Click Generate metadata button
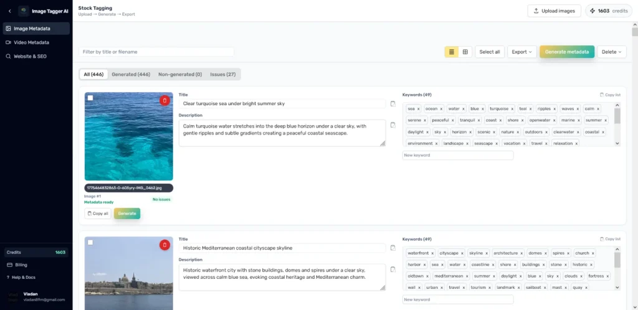This screenshot has width=638, height=310. point(567,52)
